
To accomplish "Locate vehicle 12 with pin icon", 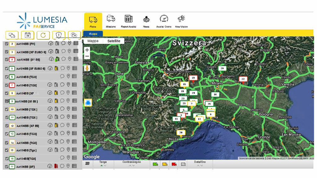I will point(68,125).
